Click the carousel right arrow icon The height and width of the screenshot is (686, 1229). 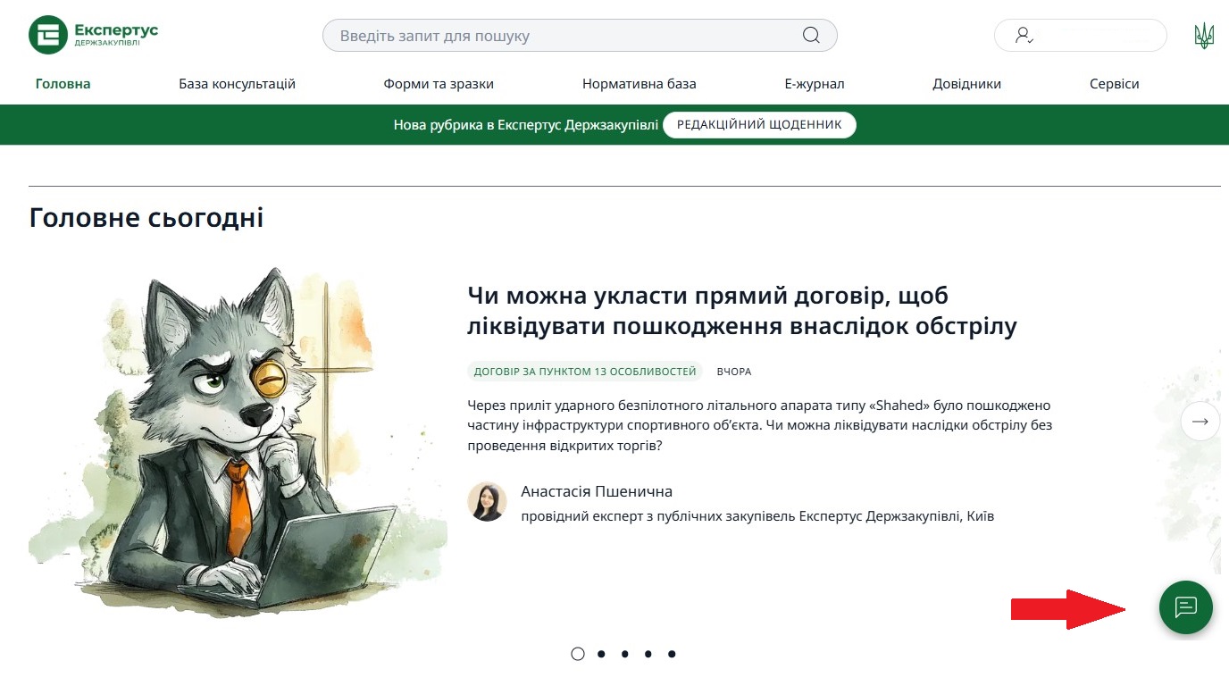1200,421
